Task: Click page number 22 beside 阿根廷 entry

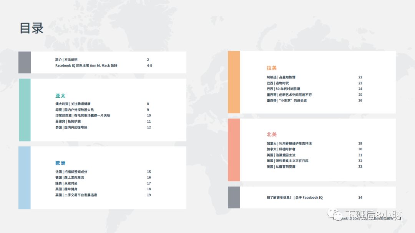Action: click(x=360, y=77)
